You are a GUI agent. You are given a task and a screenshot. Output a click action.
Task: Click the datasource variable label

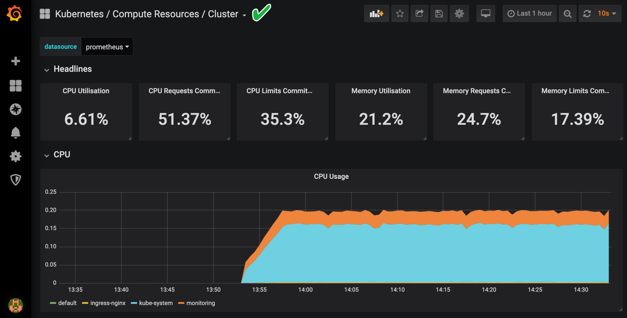pyautogui.click(x=61, y=47)
